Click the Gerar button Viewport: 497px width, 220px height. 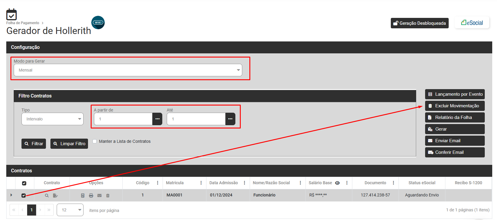click(x=455, y=129)
